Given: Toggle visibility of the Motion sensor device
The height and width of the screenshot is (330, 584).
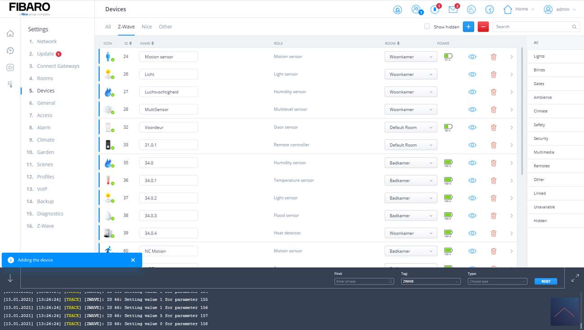Looking at the screenshot, I should click(x=472, y=57).
